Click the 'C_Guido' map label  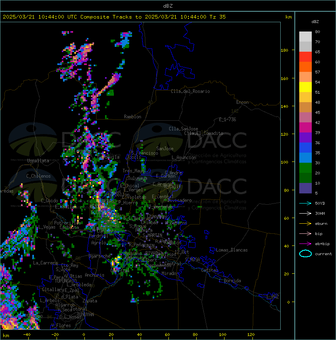tap(49, 201)
